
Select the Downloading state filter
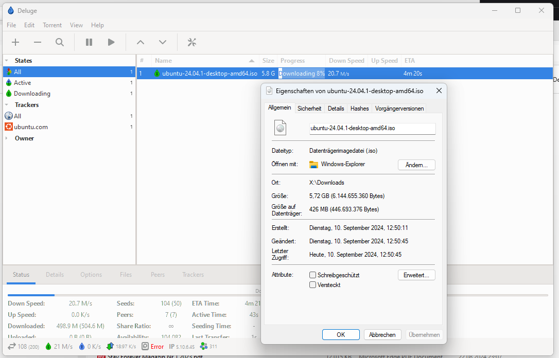[x=69, y=94]
